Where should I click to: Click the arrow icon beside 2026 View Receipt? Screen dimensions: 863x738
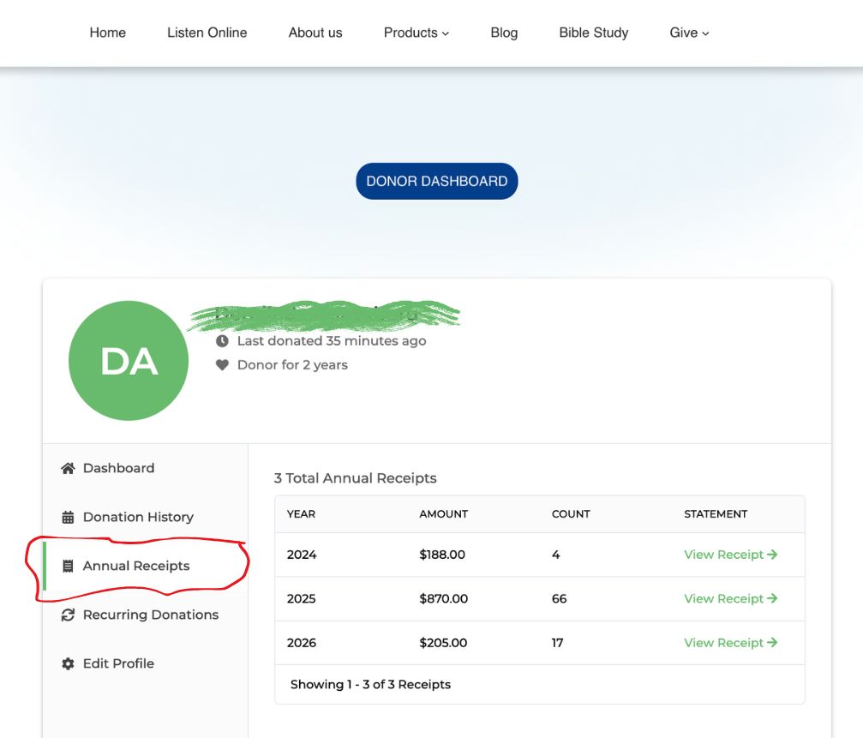pos(772,643)
